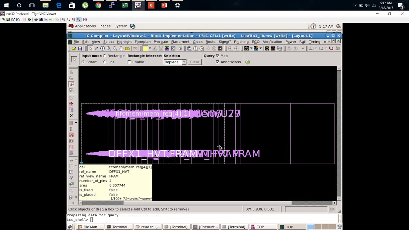The width and height of the screenshot is (409, 230).
Task: Click the open folder icon in IC Compiler toolbar
Action: [74, 48]
